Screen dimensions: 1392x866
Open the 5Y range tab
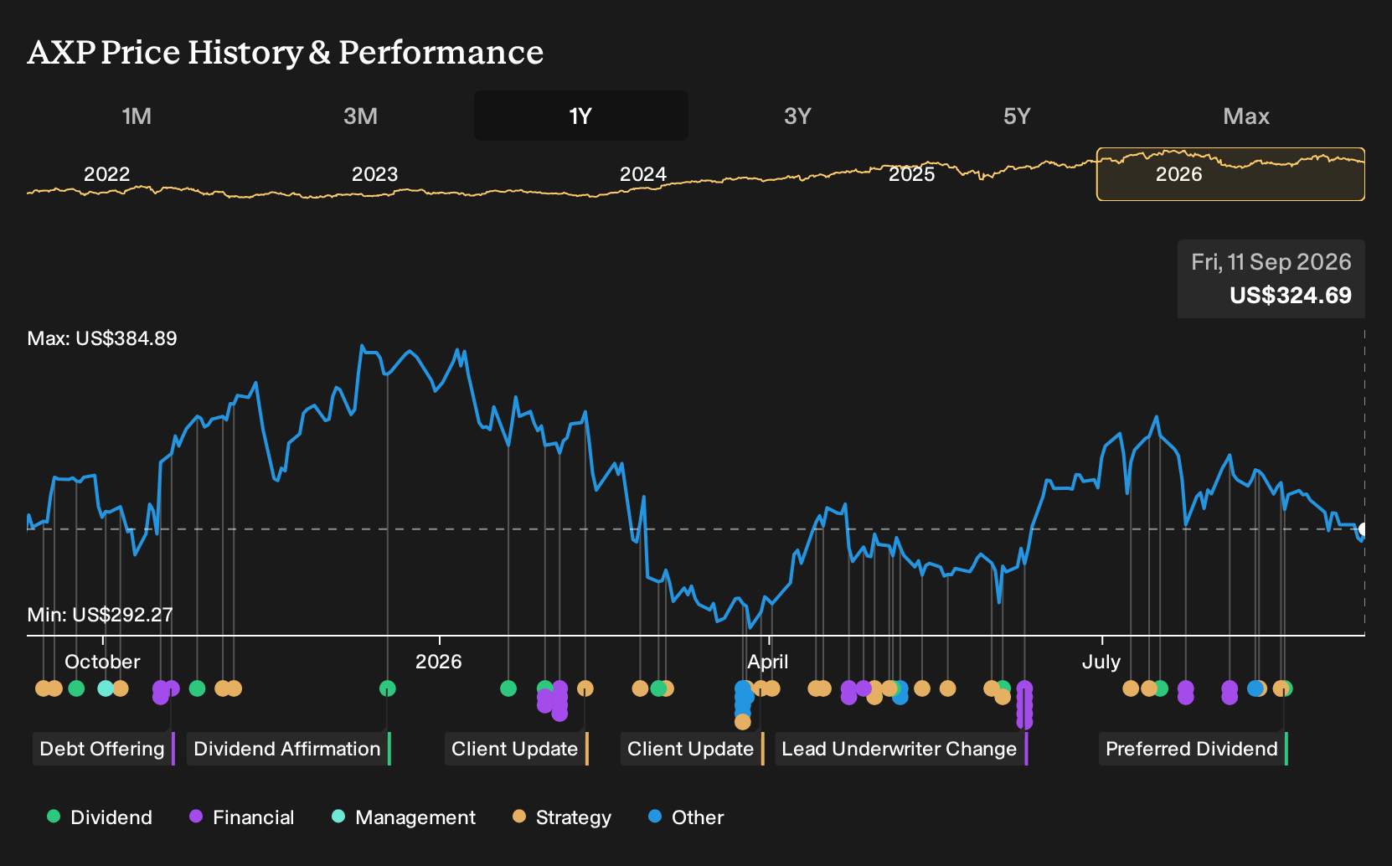(1017, 116)
